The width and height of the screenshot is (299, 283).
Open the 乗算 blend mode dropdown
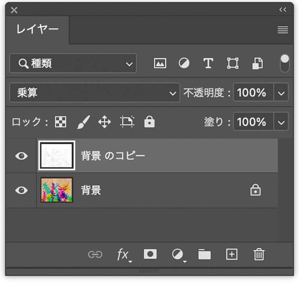(x=94, y=93)
